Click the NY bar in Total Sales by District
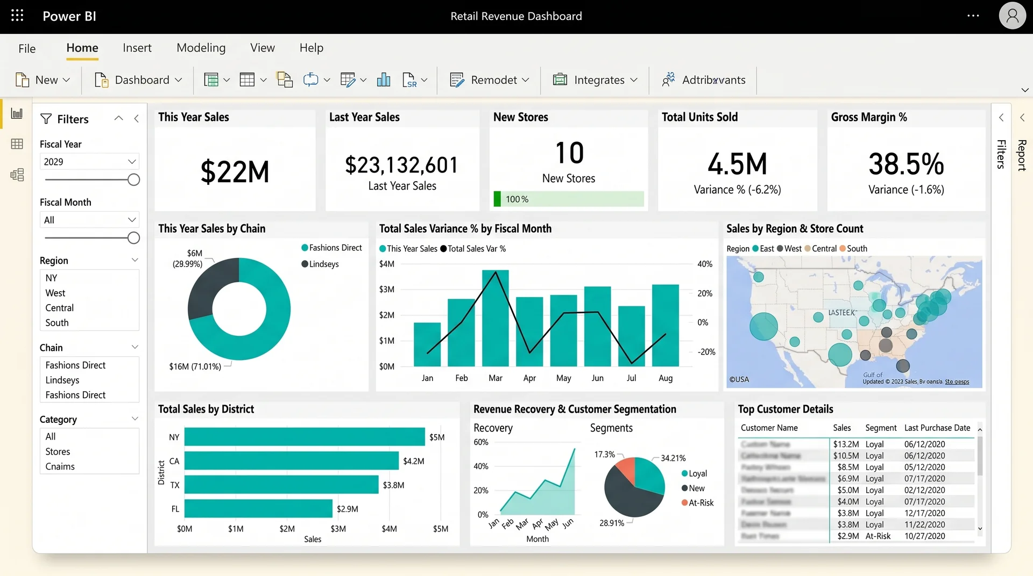1033x576 pixels. tap(305, 437)
